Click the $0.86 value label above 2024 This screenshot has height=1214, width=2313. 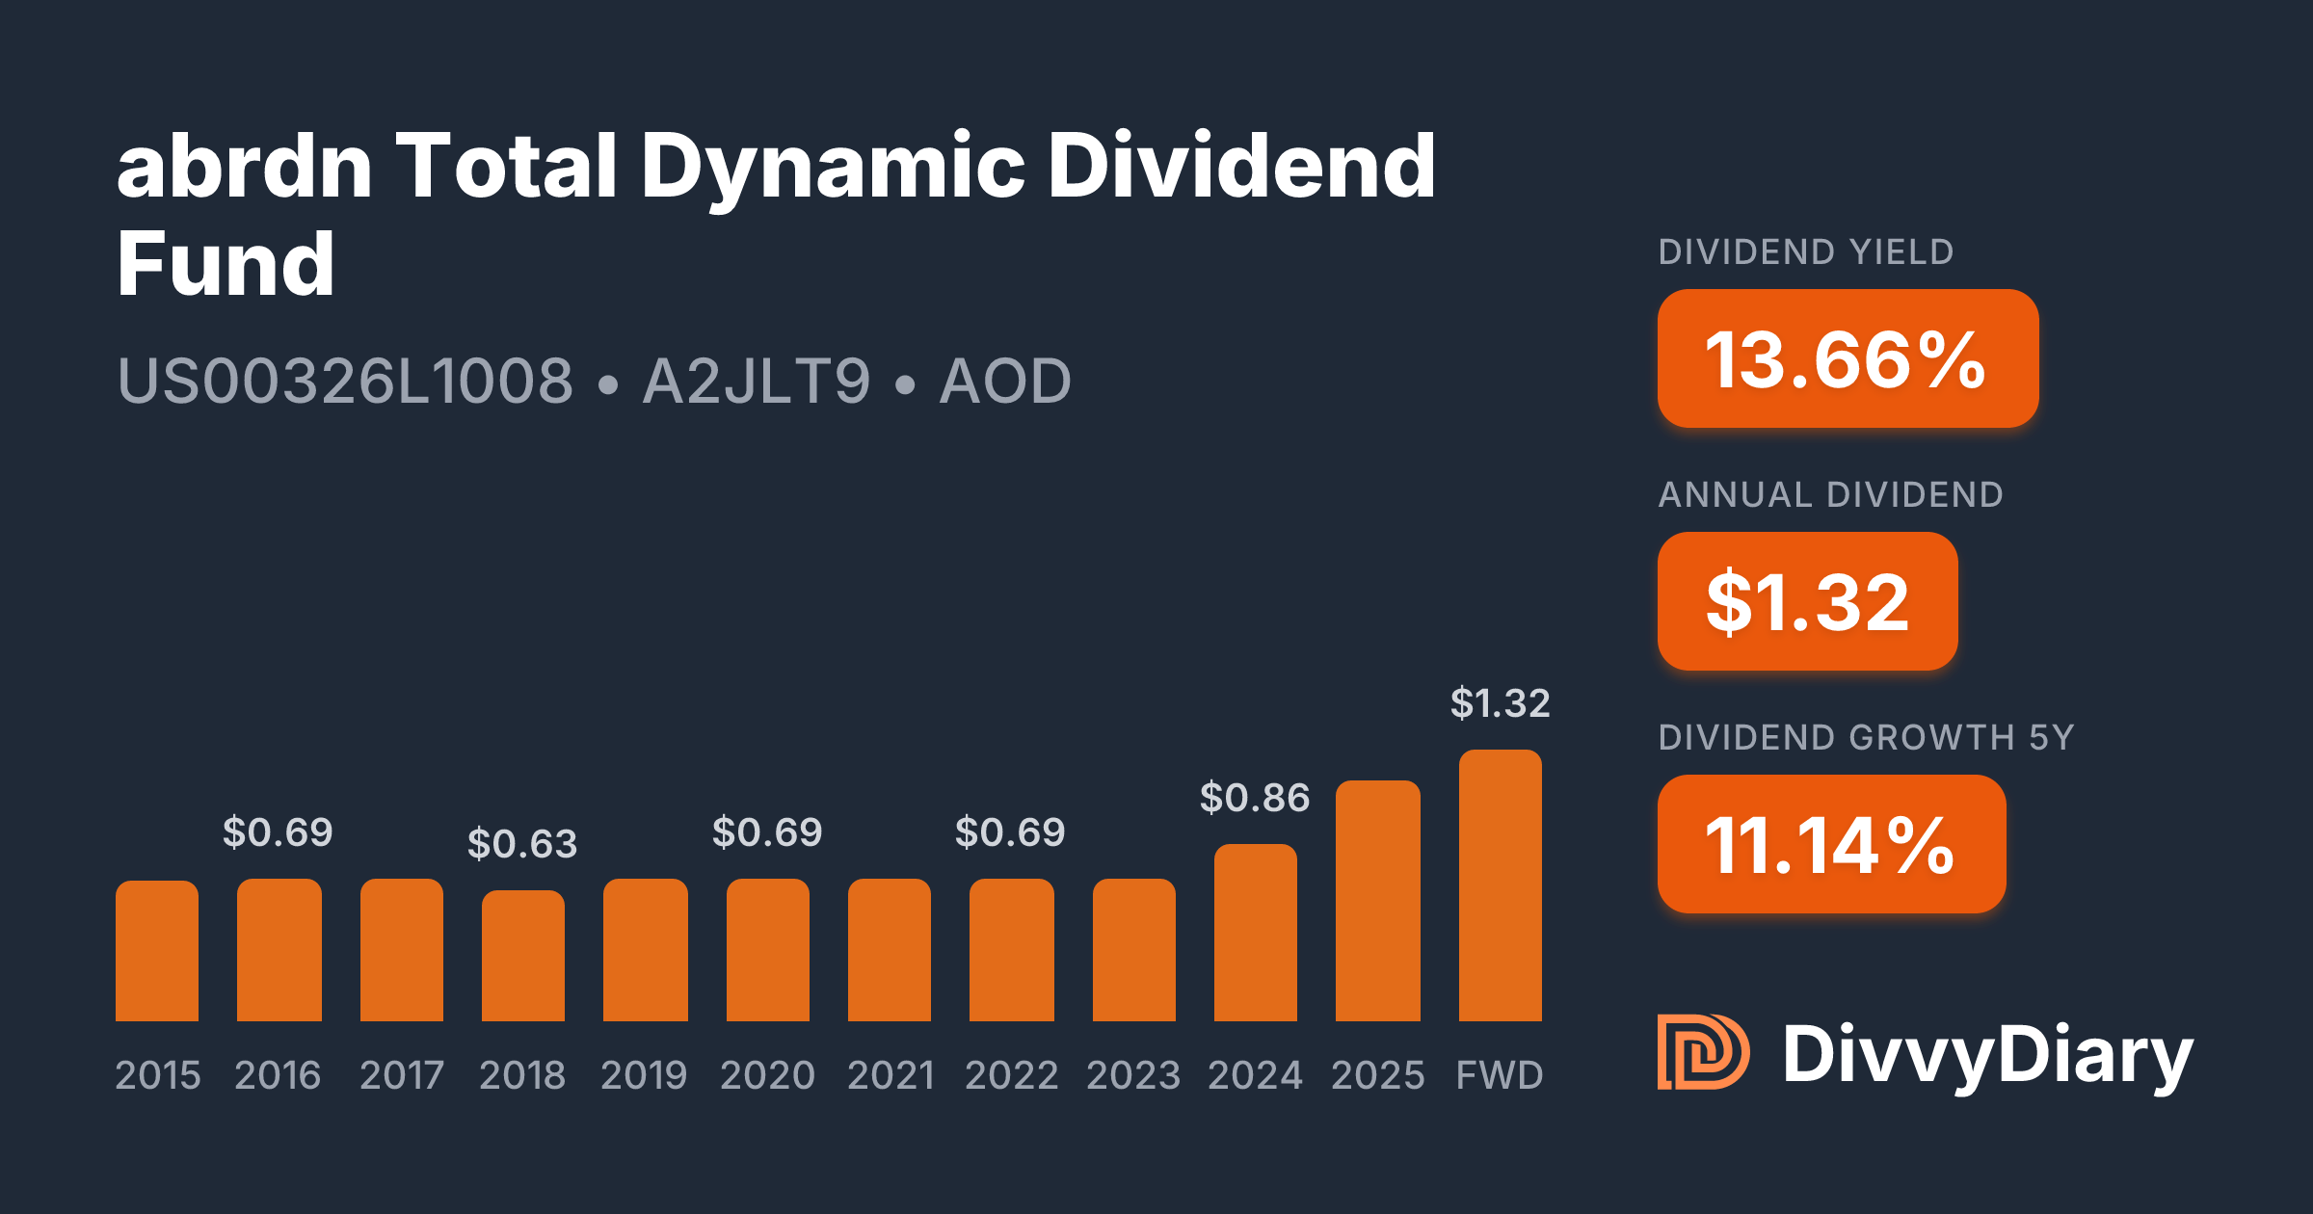(x=1254, y=798)
